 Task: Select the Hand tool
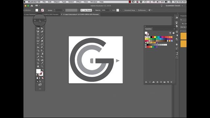(x=38, y=66)
